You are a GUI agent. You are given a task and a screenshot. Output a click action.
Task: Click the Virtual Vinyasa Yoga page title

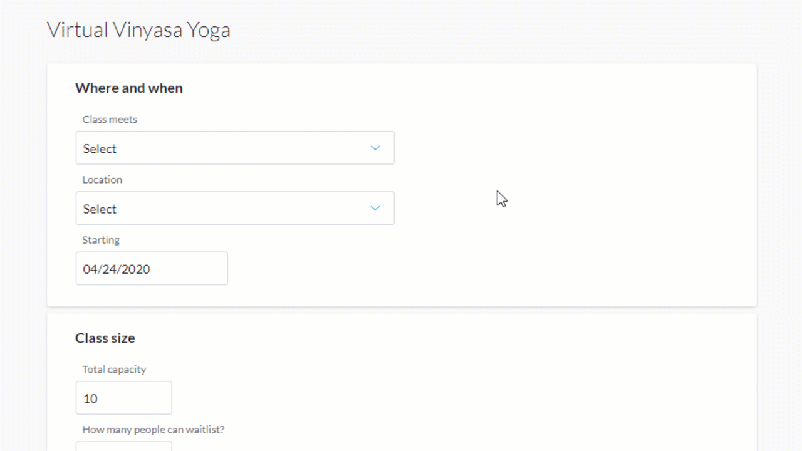[138, 29]
